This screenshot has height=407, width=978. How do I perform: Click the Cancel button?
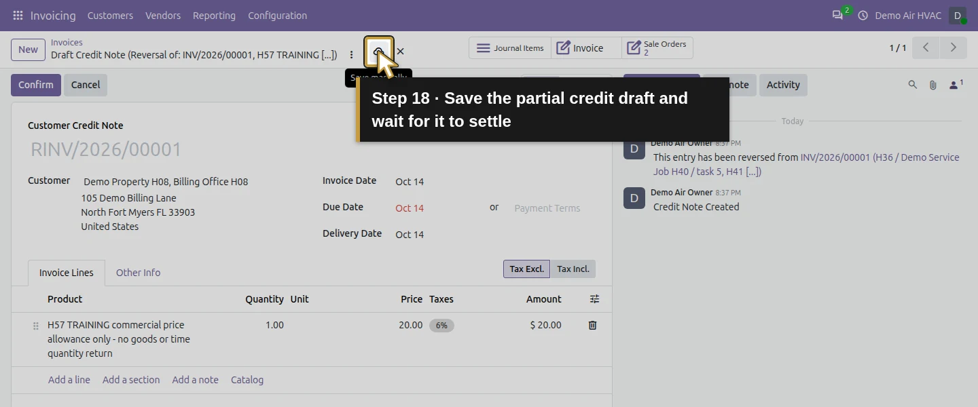click(86, 85)
